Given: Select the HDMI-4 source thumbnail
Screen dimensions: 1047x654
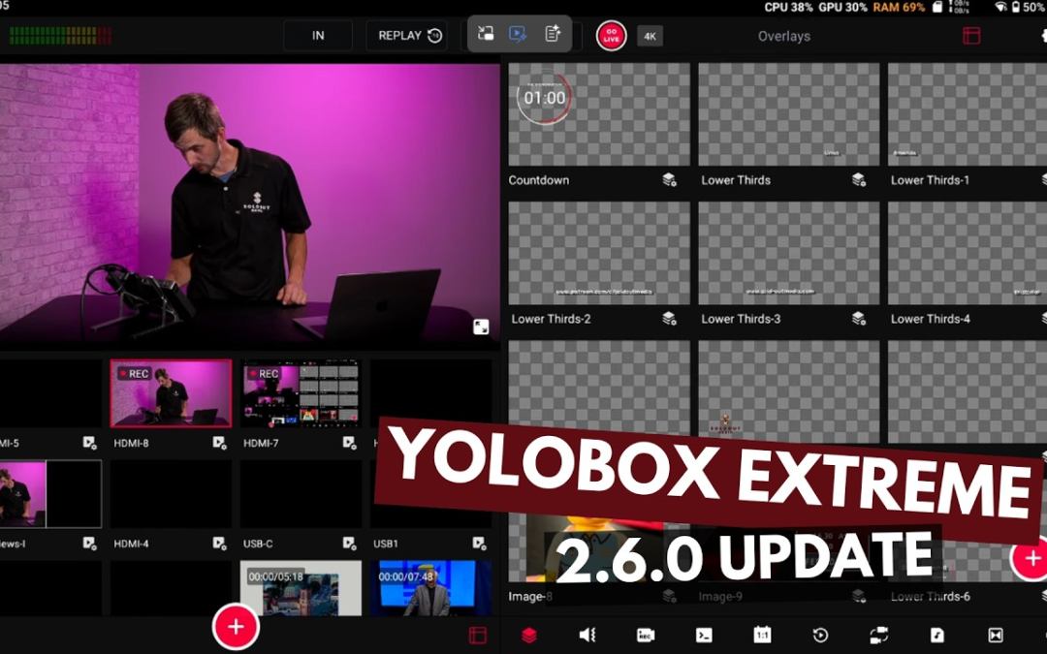Looking at the screenshot, I should pyautogui.click(x=171, y=494).
